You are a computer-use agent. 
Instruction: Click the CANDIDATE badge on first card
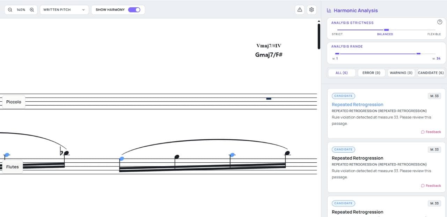(x=343, y=96)
